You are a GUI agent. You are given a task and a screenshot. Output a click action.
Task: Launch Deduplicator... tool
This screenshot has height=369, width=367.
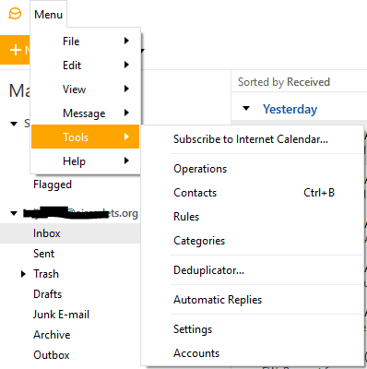tap(252, 270)
